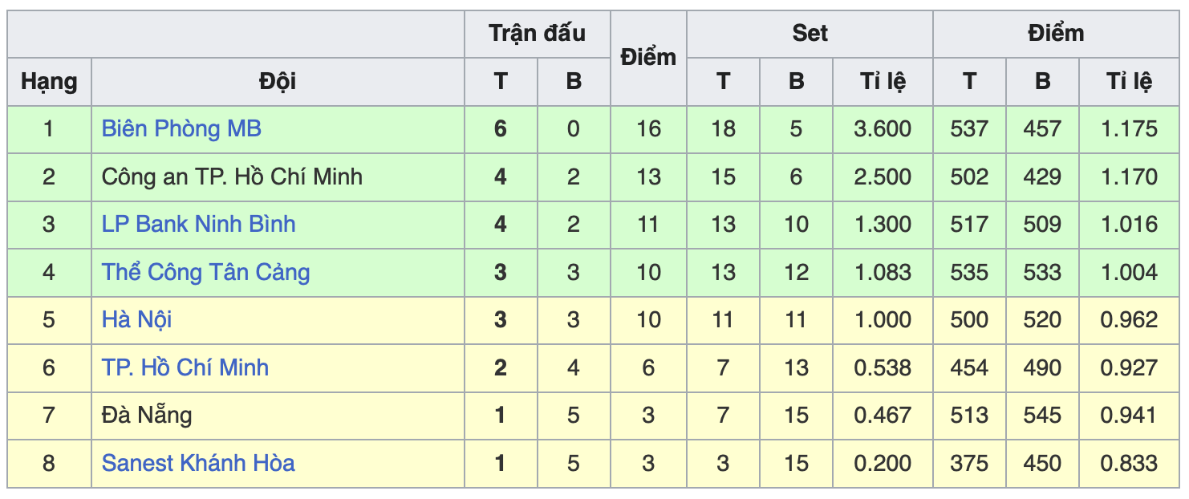
Task: Open Thể Công Tân Cảng team page
Action: click(x=205, y=273)
